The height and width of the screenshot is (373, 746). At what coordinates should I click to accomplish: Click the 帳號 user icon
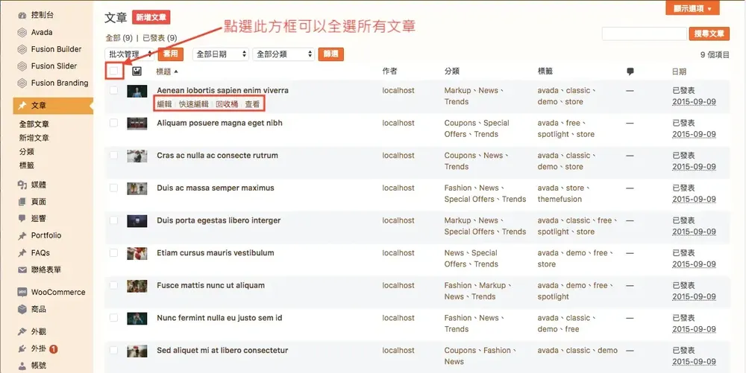click(22, 366)
